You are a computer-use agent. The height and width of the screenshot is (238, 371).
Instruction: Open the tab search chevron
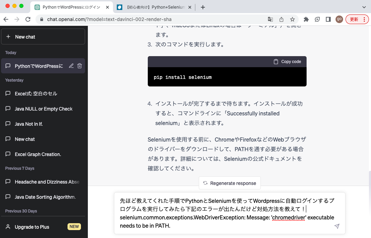[364, 7]
